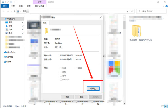Toggle the 存档 archive checkbox
The image size is (168, 108).
point(61,72)
